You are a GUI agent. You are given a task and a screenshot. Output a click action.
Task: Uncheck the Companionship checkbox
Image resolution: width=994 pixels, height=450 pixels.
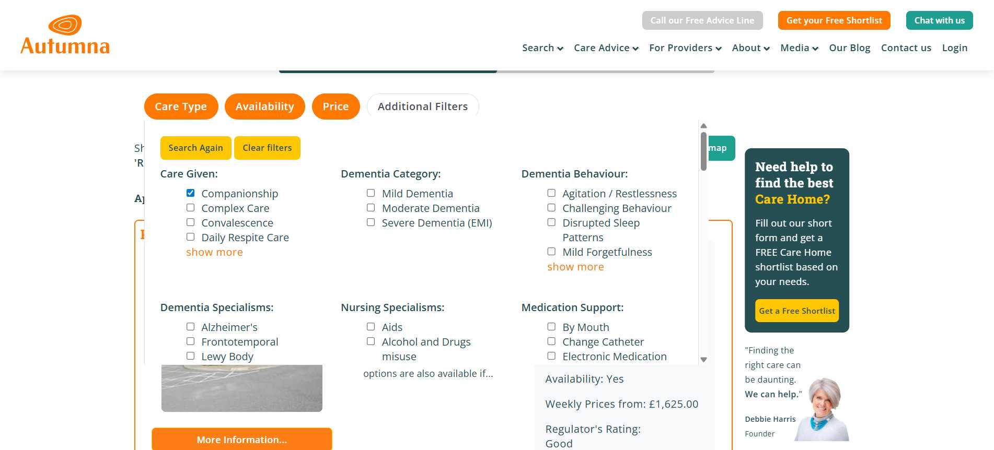tap(191, 193)
